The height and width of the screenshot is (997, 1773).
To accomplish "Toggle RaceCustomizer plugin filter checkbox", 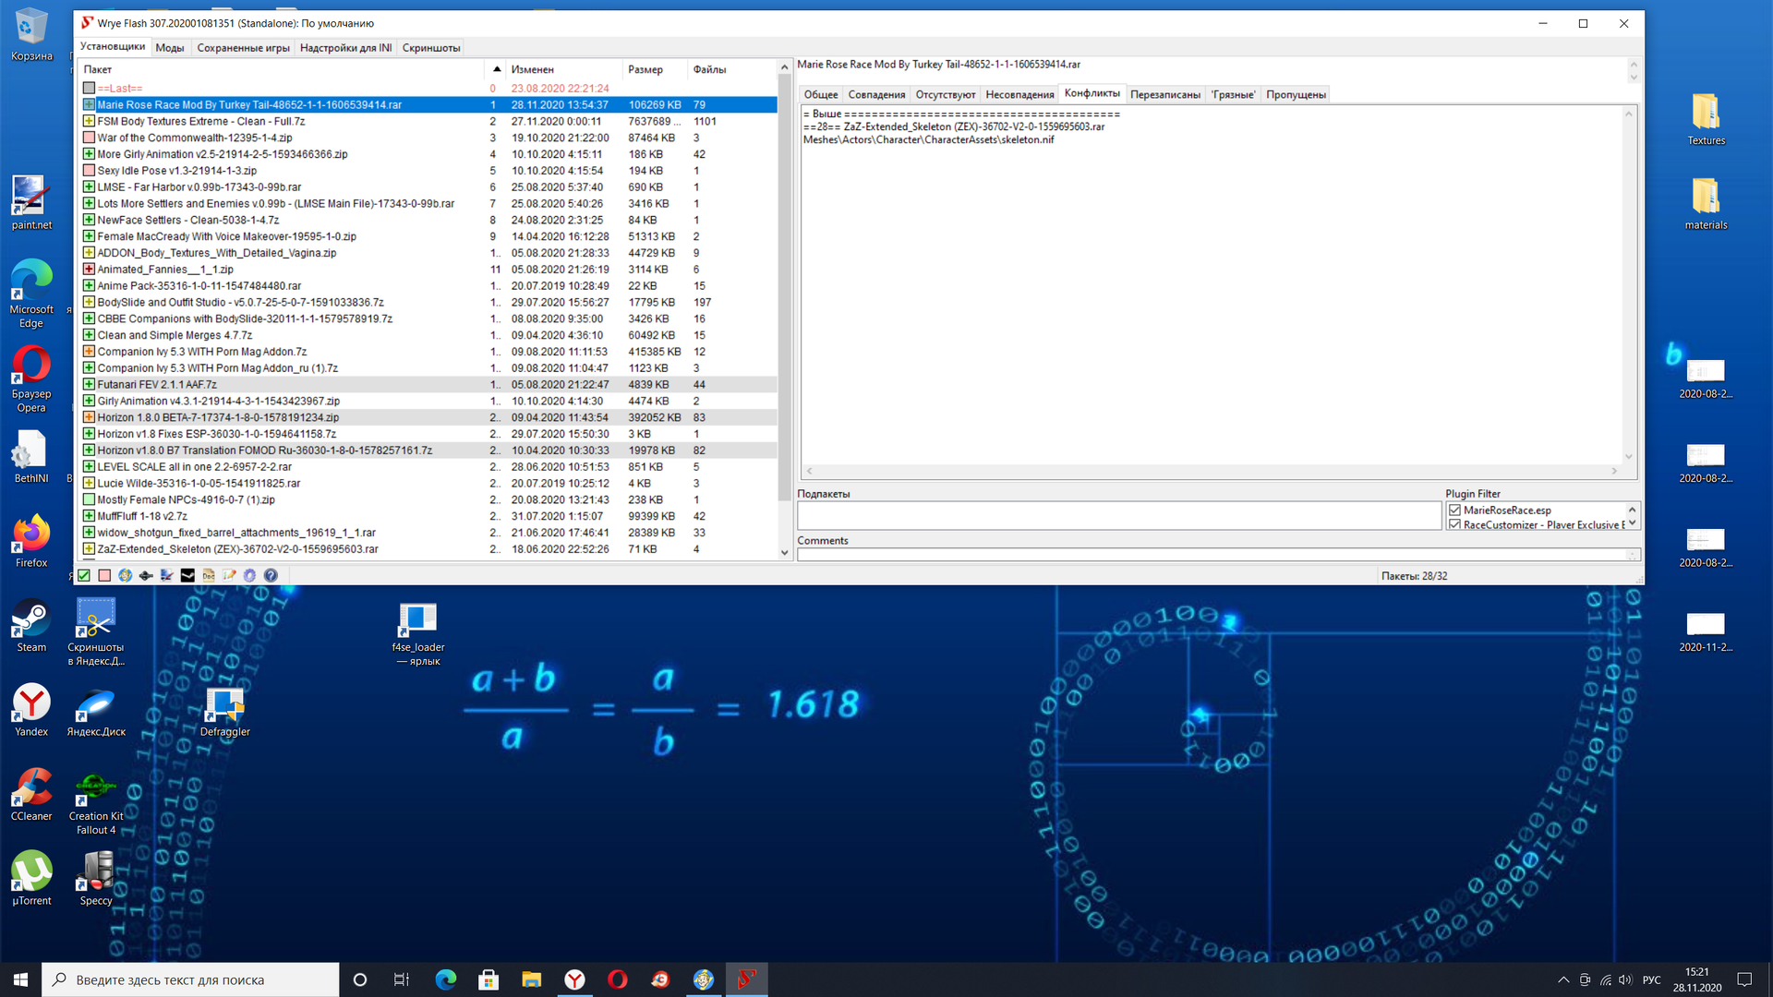I will point(1455,524).
